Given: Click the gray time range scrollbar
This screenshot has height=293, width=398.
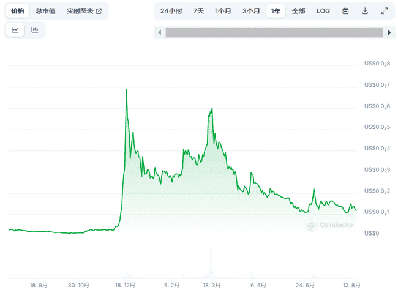Looking at the screenshot, I should (274, 32).
